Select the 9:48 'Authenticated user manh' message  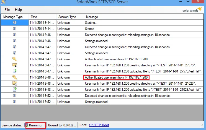(117, 77)
